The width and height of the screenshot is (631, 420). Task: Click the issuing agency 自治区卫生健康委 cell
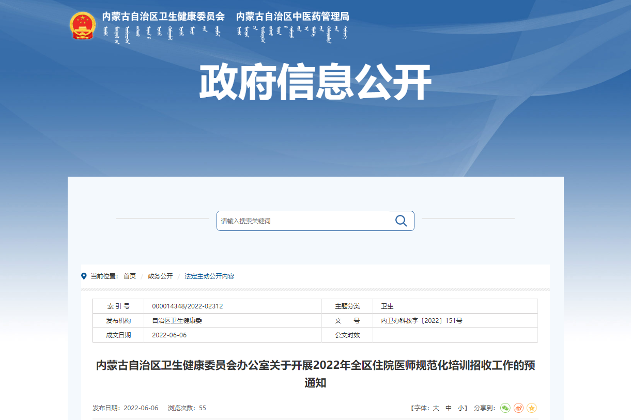click(x=177, y=321)
